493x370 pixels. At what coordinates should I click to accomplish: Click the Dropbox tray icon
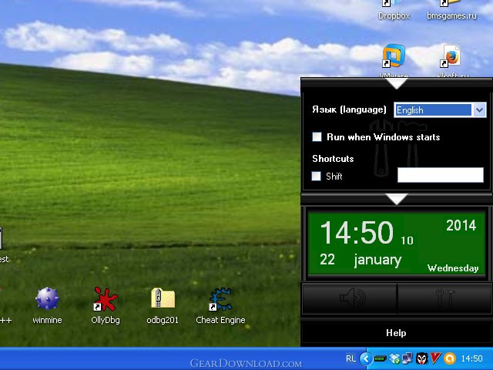394,358
